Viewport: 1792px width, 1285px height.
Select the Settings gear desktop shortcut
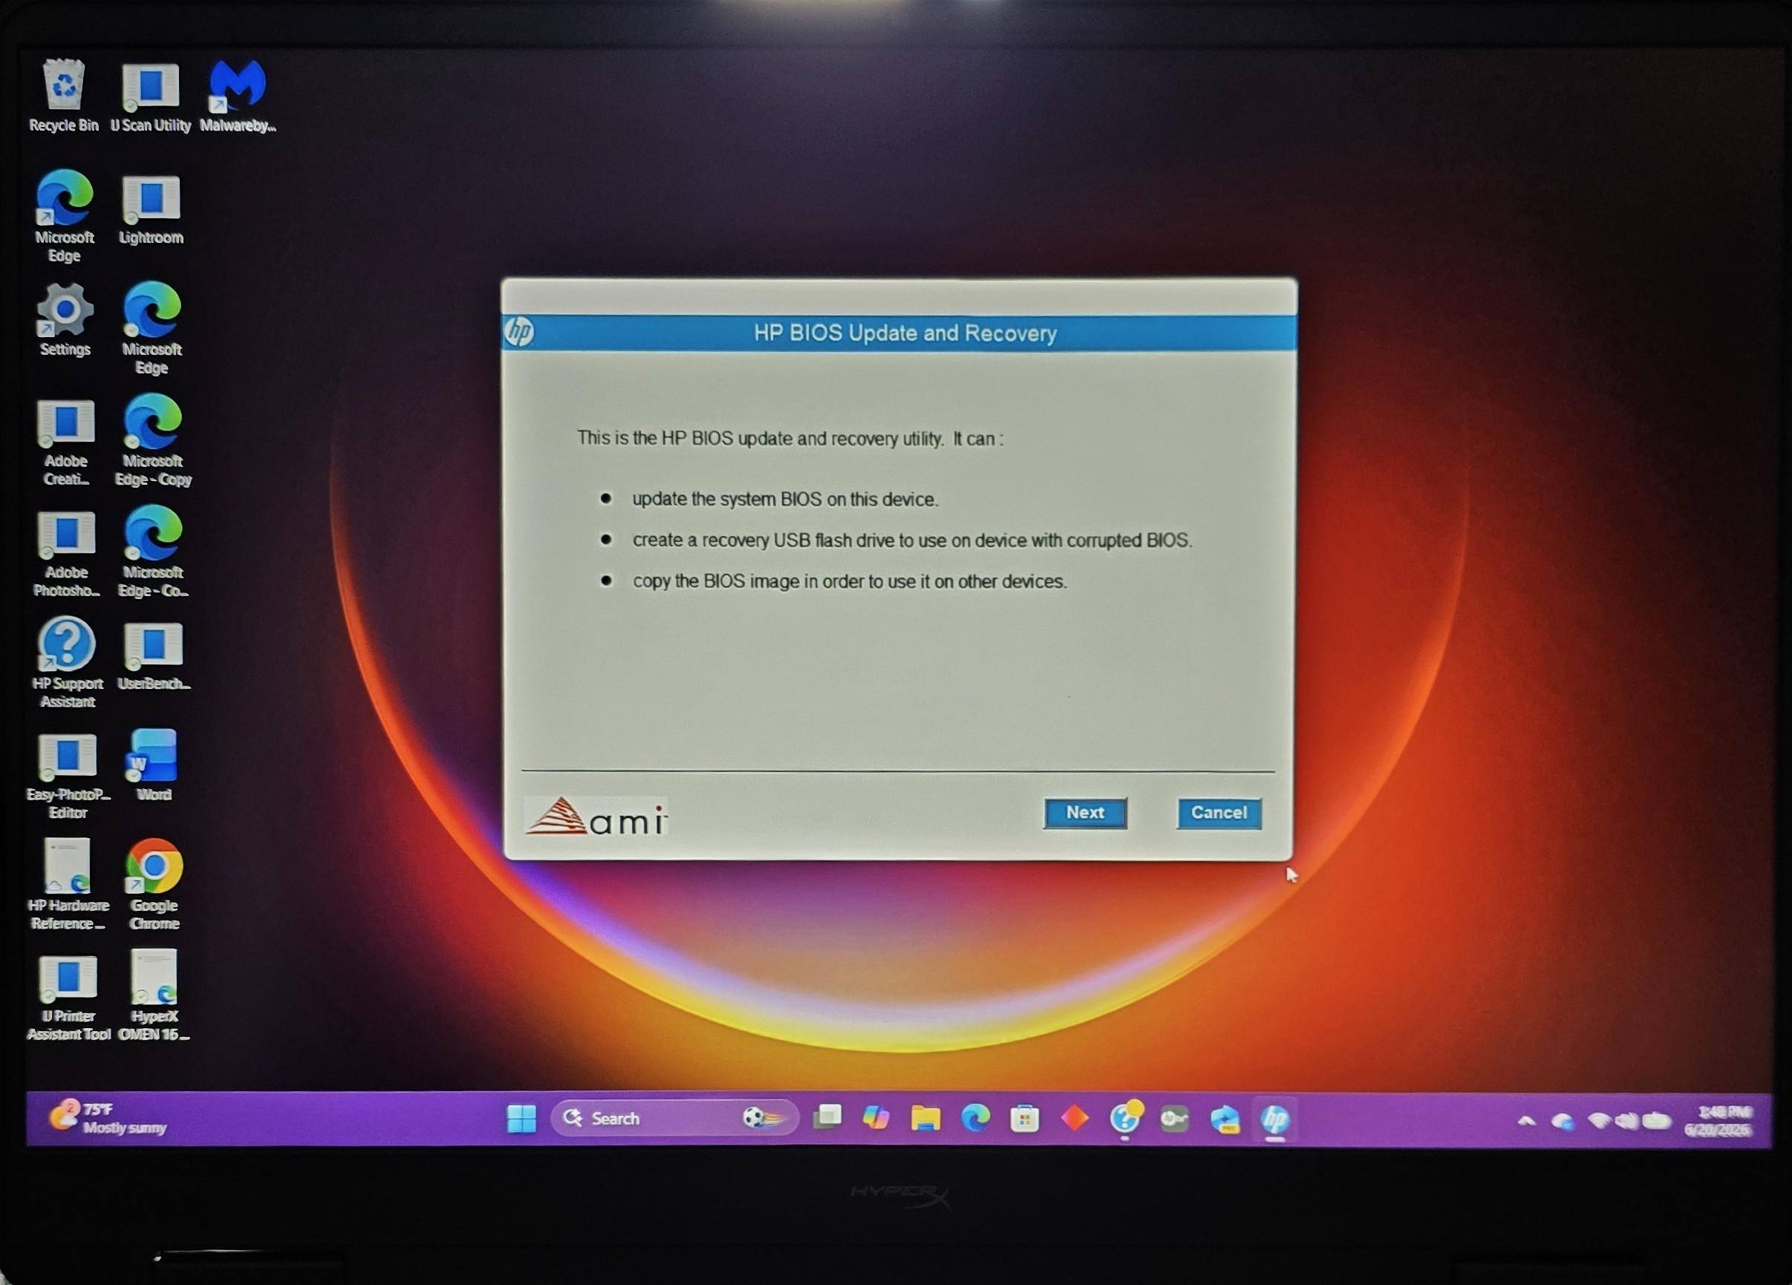click(x=65, y=320)
